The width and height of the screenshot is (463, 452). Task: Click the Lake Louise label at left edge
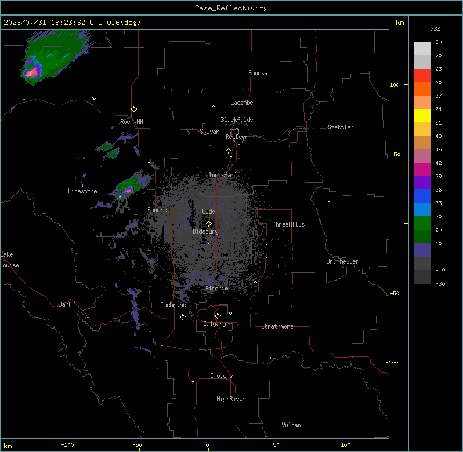pyautogui.click(x=10, y=260)
